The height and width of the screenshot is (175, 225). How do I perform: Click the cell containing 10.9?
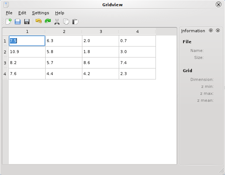(27, 52)
